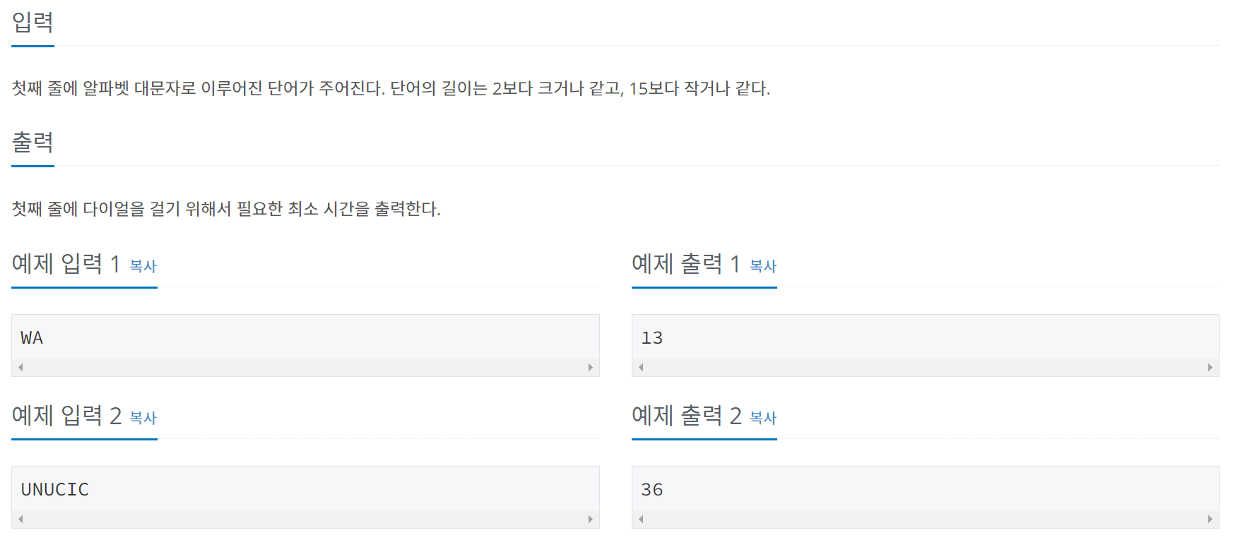Click right scroll arrow under UNUCIC input box
This screenshot has height=547, width=1233.
coord(590,519)
